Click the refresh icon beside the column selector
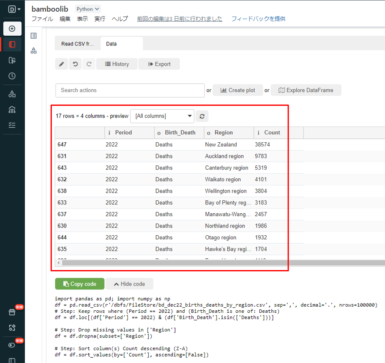This screenshot has width=385, height=363. [x=202, y=116]
